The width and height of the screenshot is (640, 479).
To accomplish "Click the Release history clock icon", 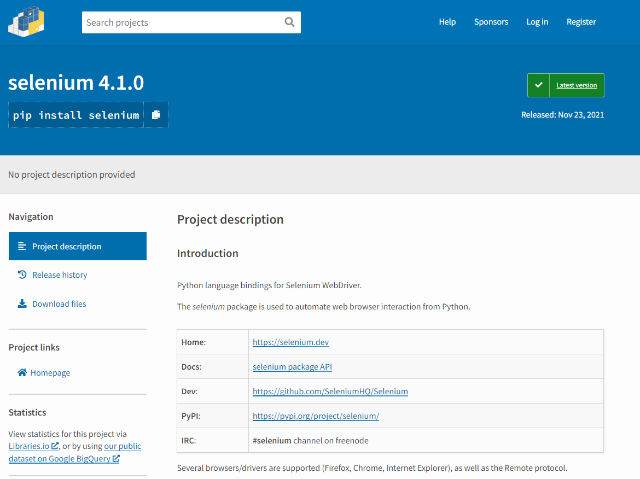I will (x=22, y=274).
